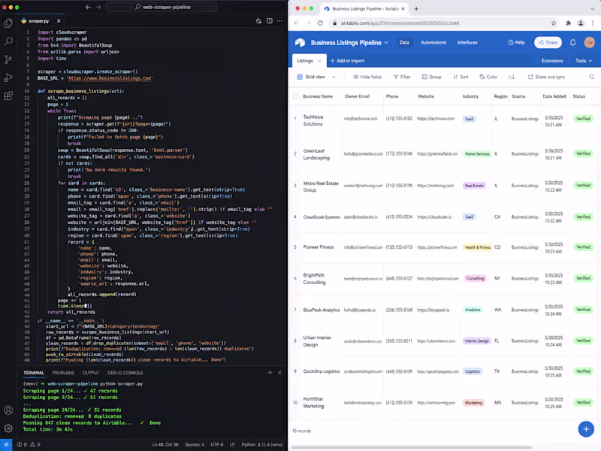Viewport: 601px width, 451px height.
Task: Open Source Control view in VS Code
Action: (x=8, y=59)
